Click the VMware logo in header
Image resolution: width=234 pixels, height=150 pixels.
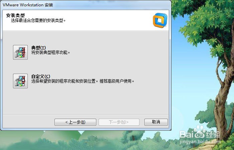click(160, 20)
